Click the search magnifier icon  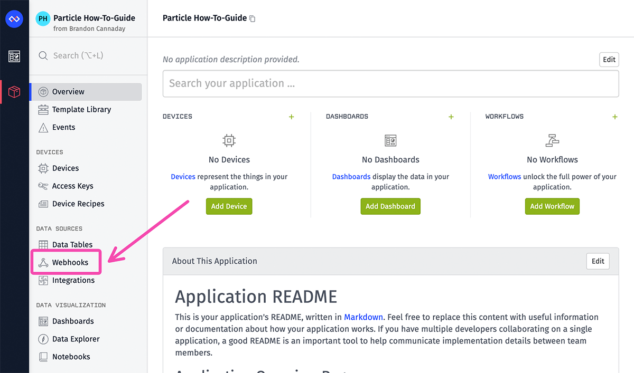click(43, 55)
